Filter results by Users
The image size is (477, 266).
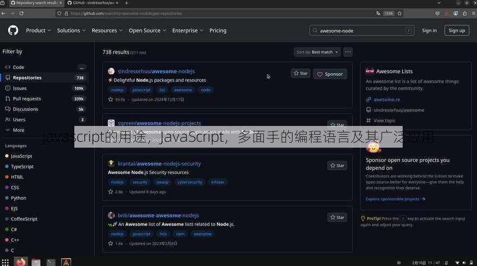tap(45, 119)
